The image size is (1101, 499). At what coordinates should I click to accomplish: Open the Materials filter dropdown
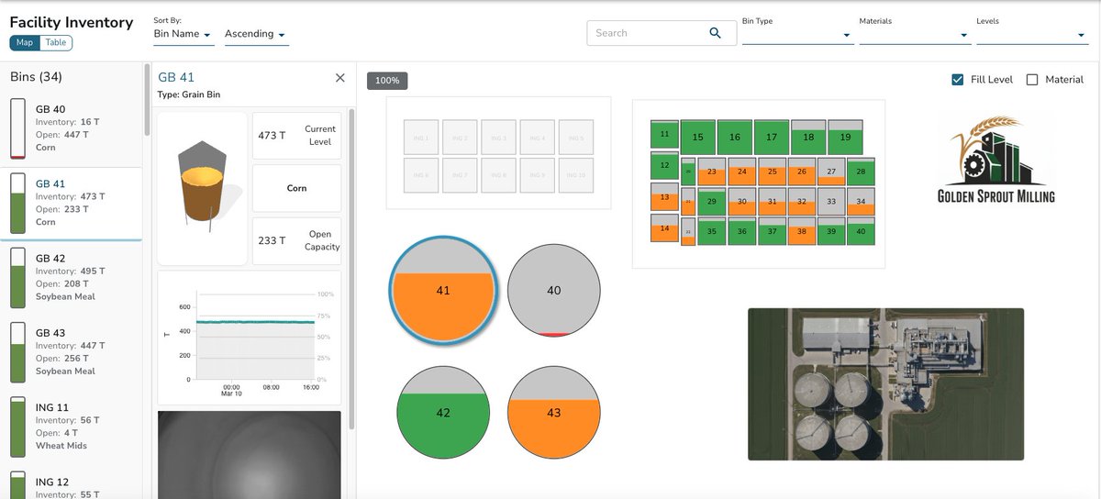tap(915, 34)
